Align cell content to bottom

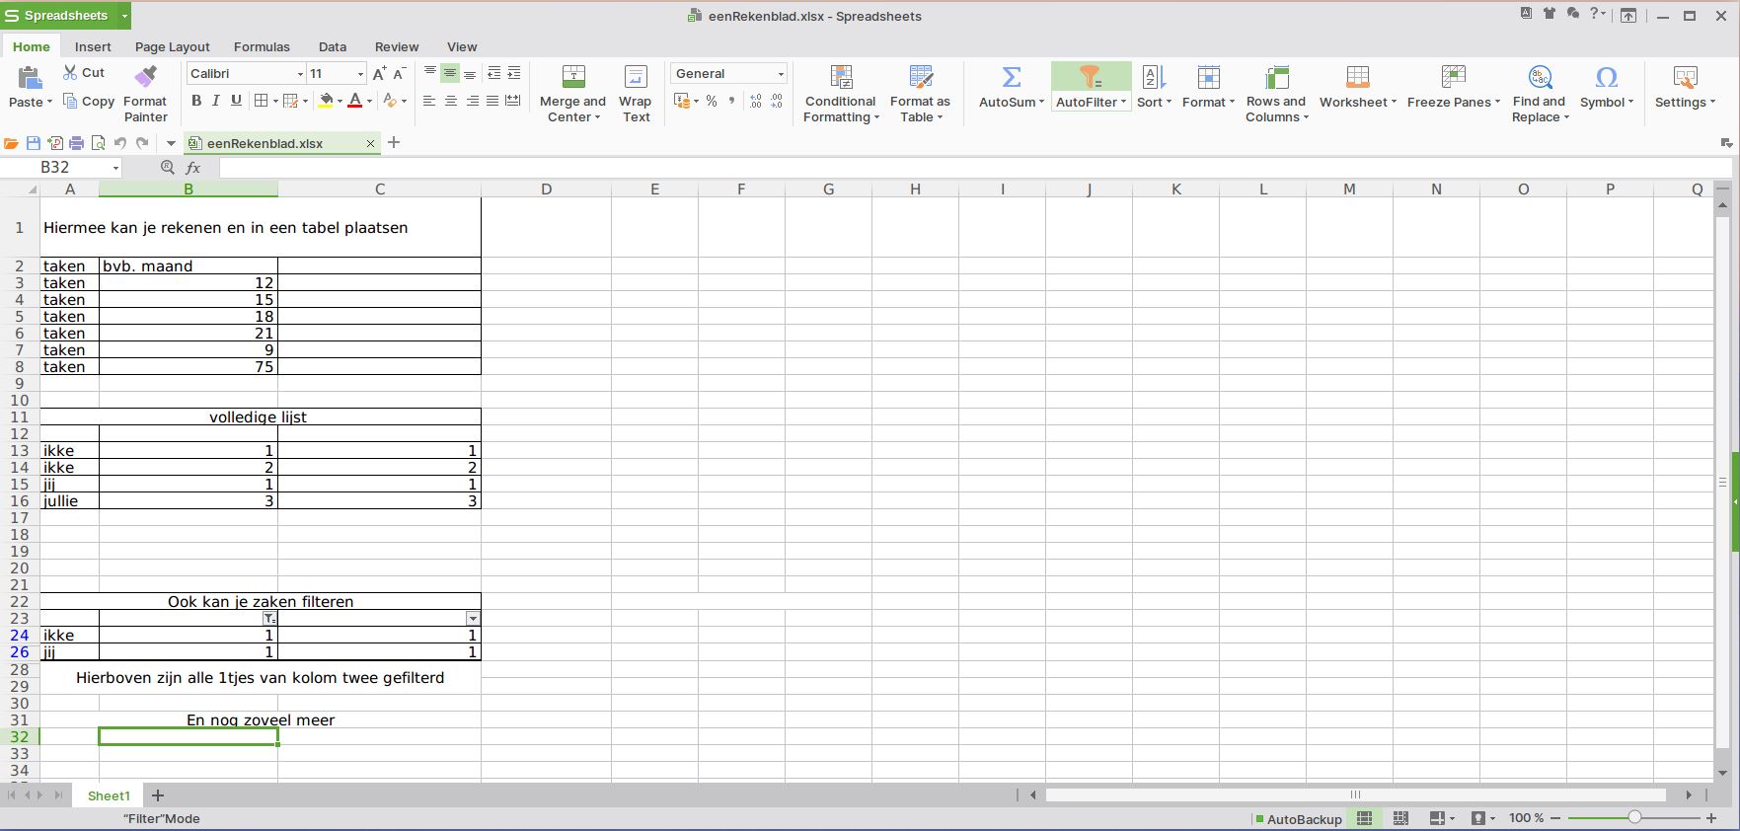tap(470, 74)
